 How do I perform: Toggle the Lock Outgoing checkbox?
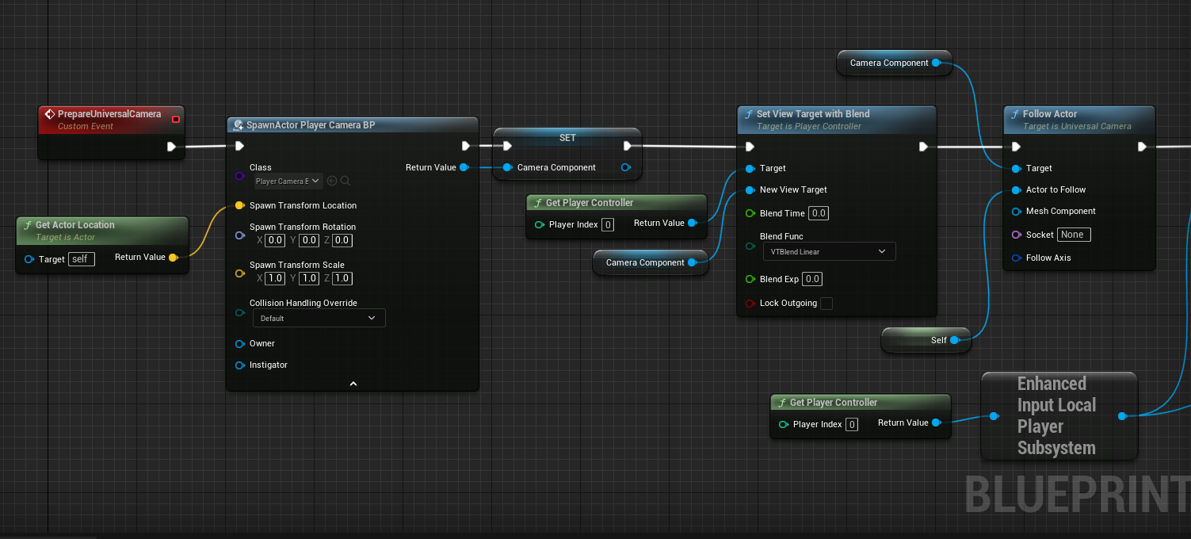pyautogui.click(x=826, y=304)
